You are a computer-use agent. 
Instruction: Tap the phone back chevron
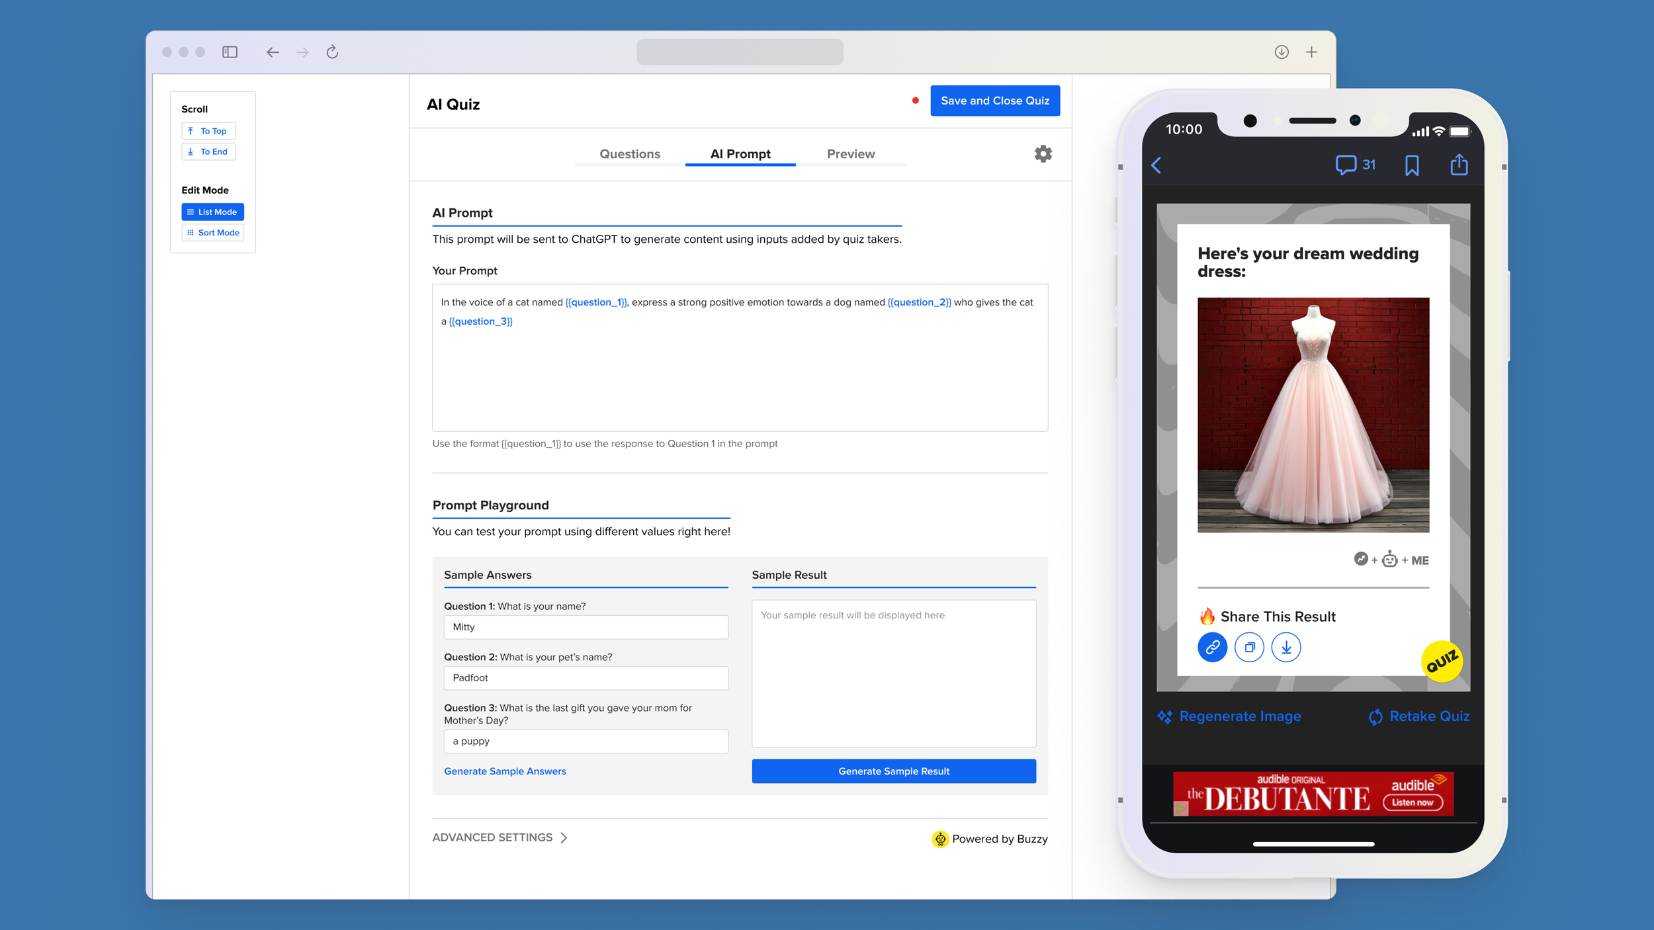[x=1156, y=165]
